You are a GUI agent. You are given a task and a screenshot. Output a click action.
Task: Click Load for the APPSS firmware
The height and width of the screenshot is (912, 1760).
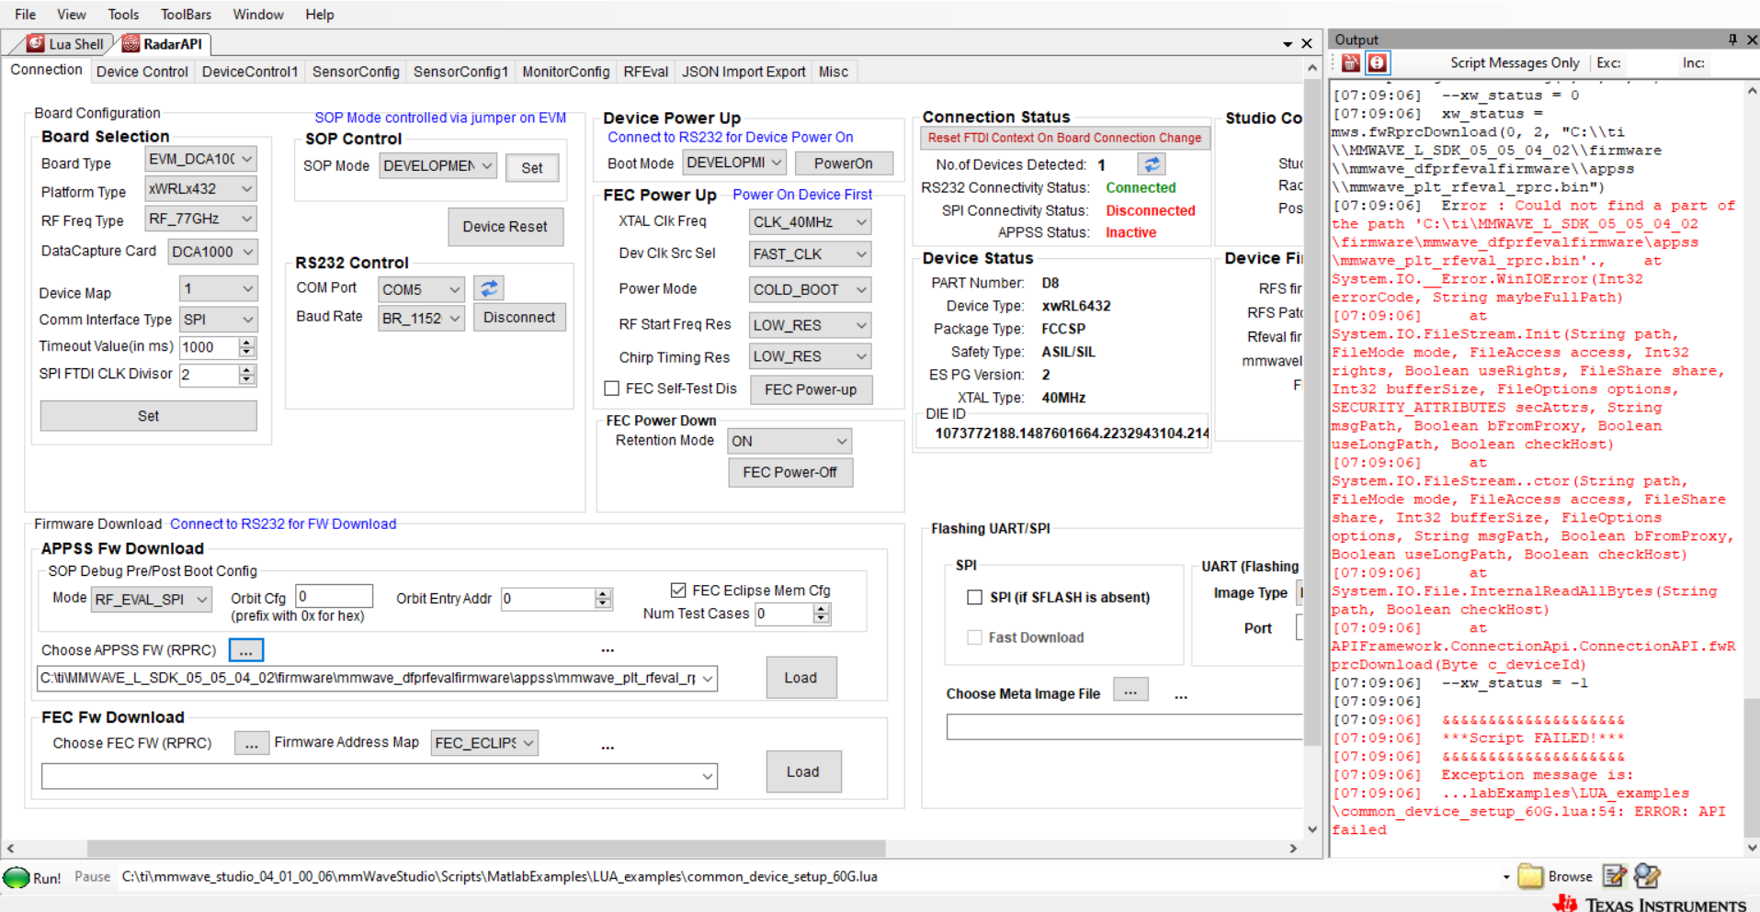[801, 678]
